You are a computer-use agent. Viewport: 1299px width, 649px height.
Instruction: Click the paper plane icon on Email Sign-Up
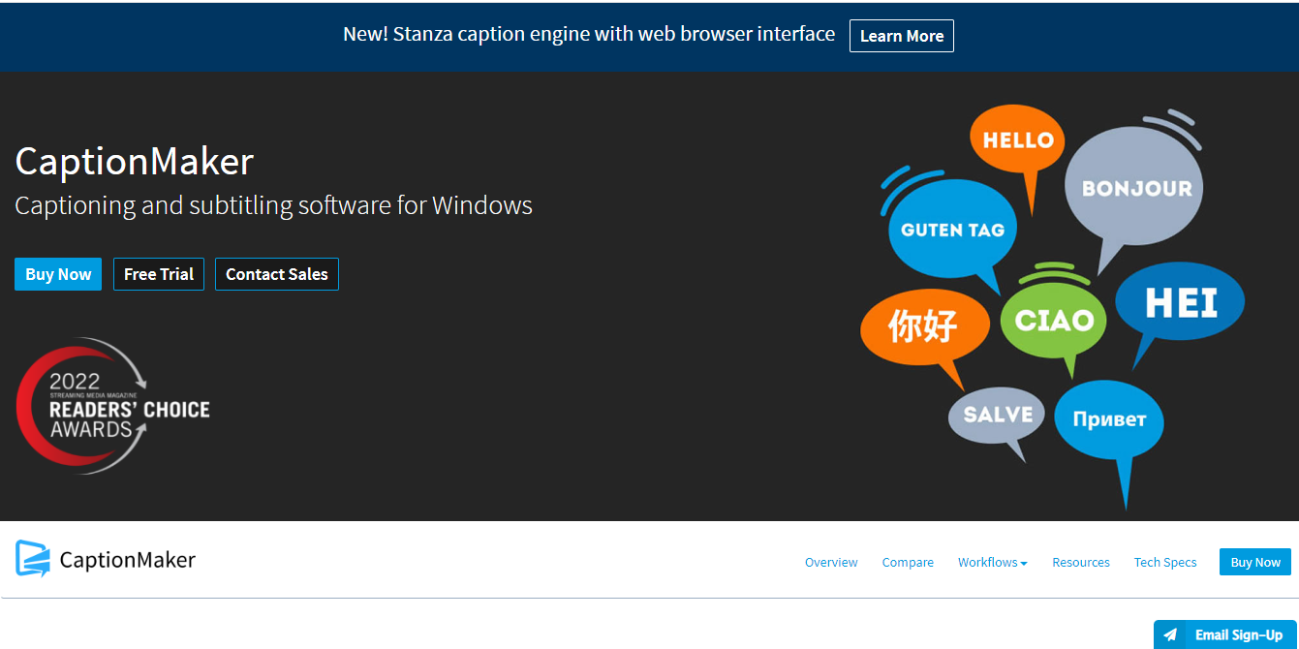1170,635
